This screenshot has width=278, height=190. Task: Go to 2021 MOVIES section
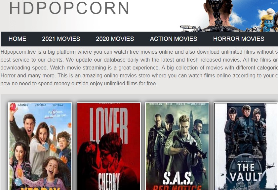pos(61,39)
